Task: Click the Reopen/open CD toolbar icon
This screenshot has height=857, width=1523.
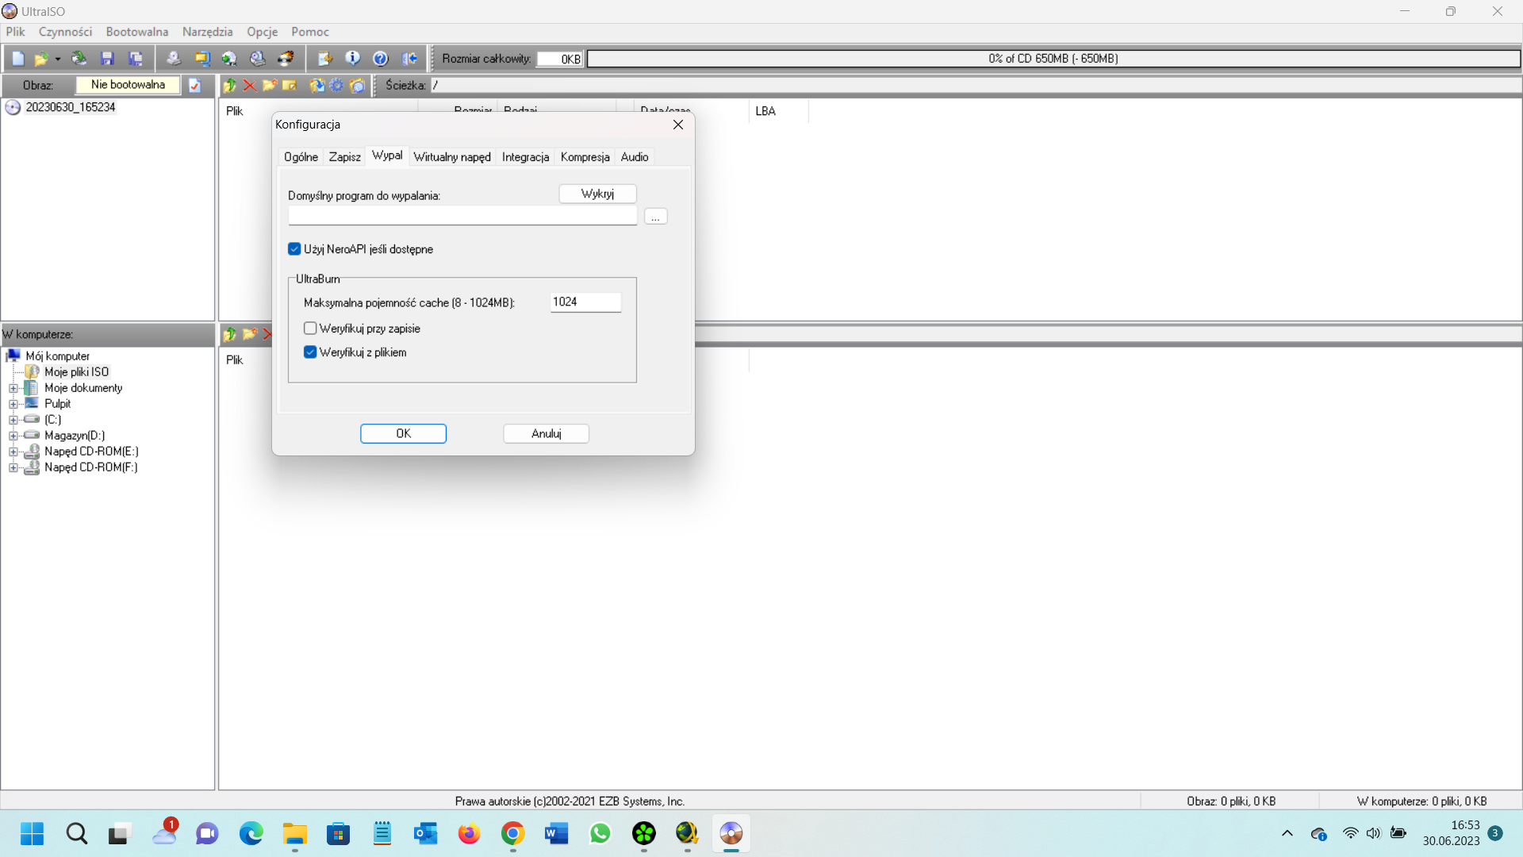Action: point(79,59)
